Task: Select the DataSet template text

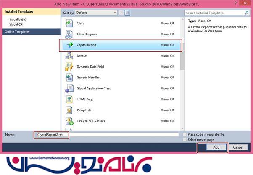Action: [82, 56]
